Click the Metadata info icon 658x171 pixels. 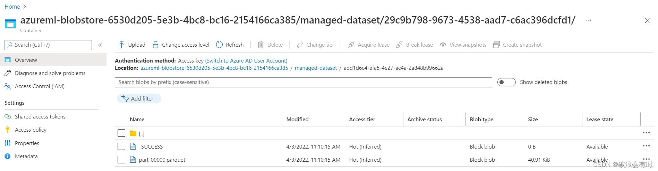tap(8, 156)
